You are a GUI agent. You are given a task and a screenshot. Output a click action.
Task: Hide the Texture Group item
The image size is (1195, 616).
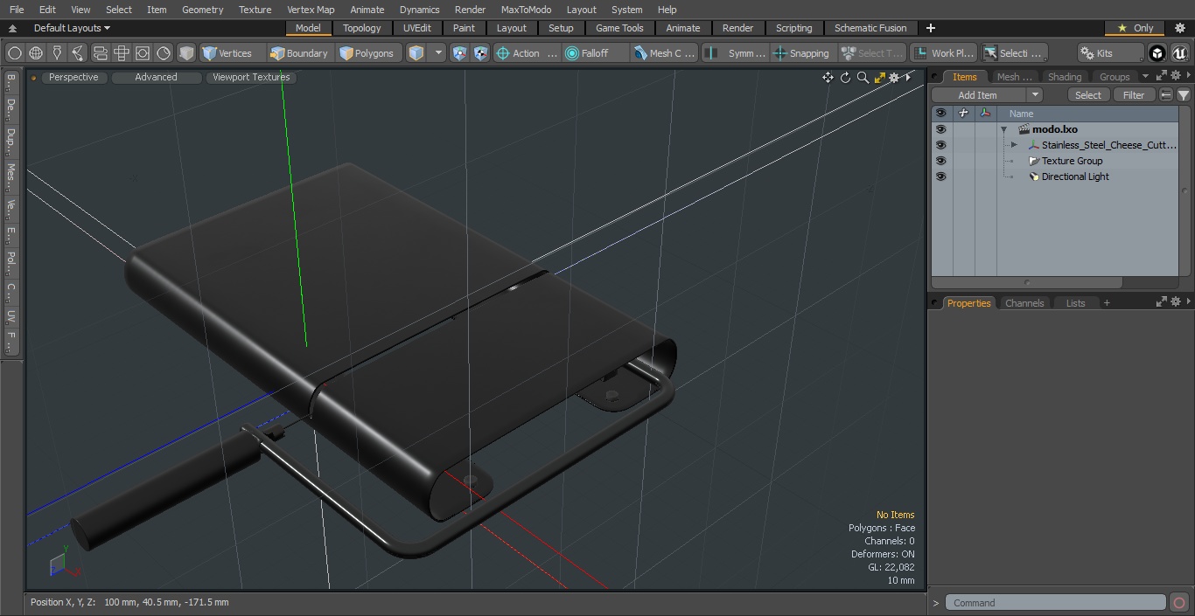click(940, 161)
